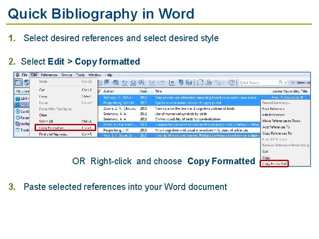
Task: Click the Sync Library circular-arrows icon
Action: [200, 82]
